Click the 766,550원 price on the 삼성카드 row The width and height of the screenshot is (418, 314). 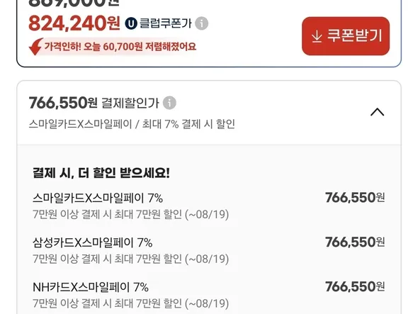tap(355, 242)
